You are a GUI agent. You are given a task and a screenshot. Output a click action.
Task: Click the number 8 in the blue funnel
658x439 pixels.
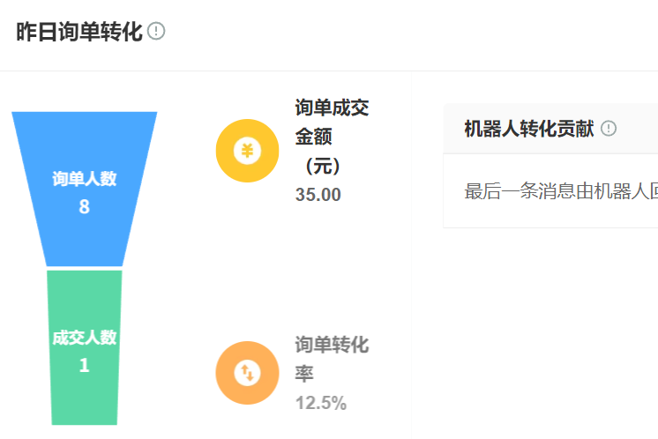click(x=85, y=207)
